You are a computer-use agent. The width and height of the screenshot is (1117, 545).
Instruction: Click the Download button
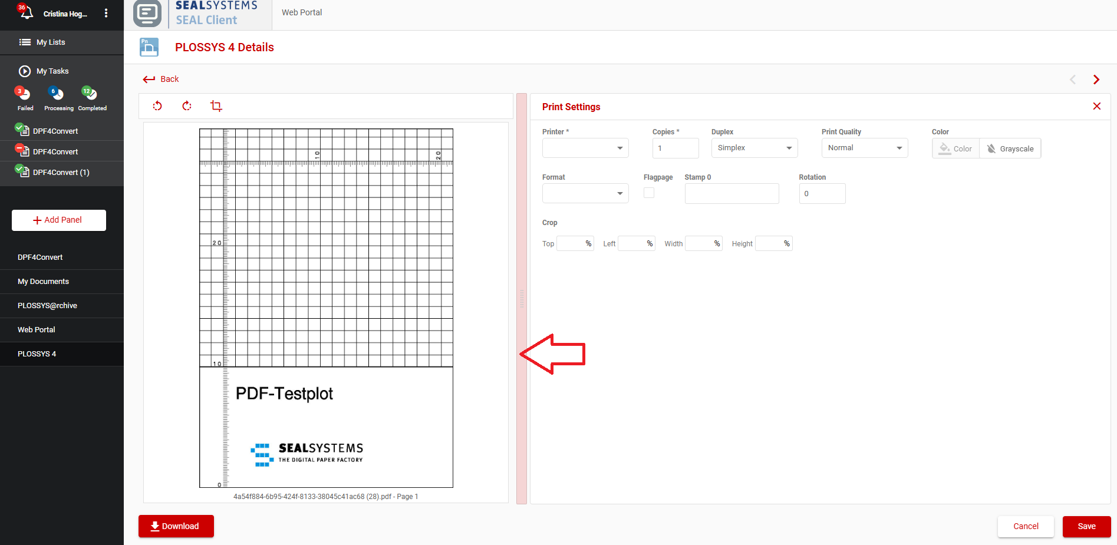(x=176, y=526)
